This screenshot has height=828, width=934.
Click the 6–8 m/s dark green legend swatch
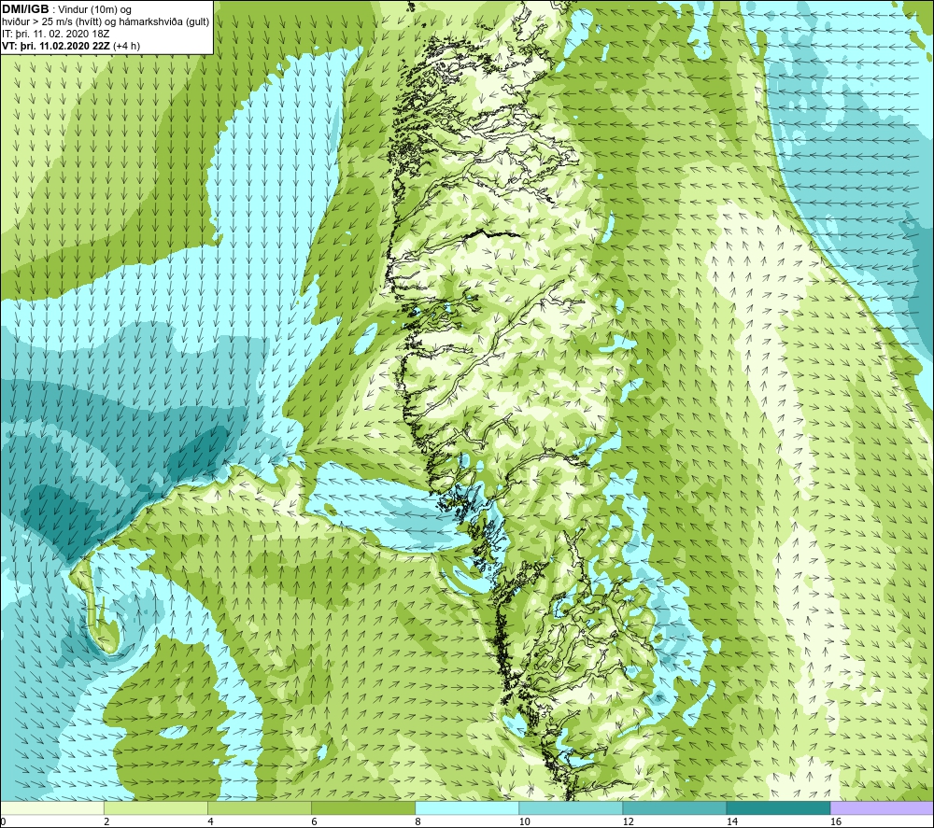[x=362, y=808]
